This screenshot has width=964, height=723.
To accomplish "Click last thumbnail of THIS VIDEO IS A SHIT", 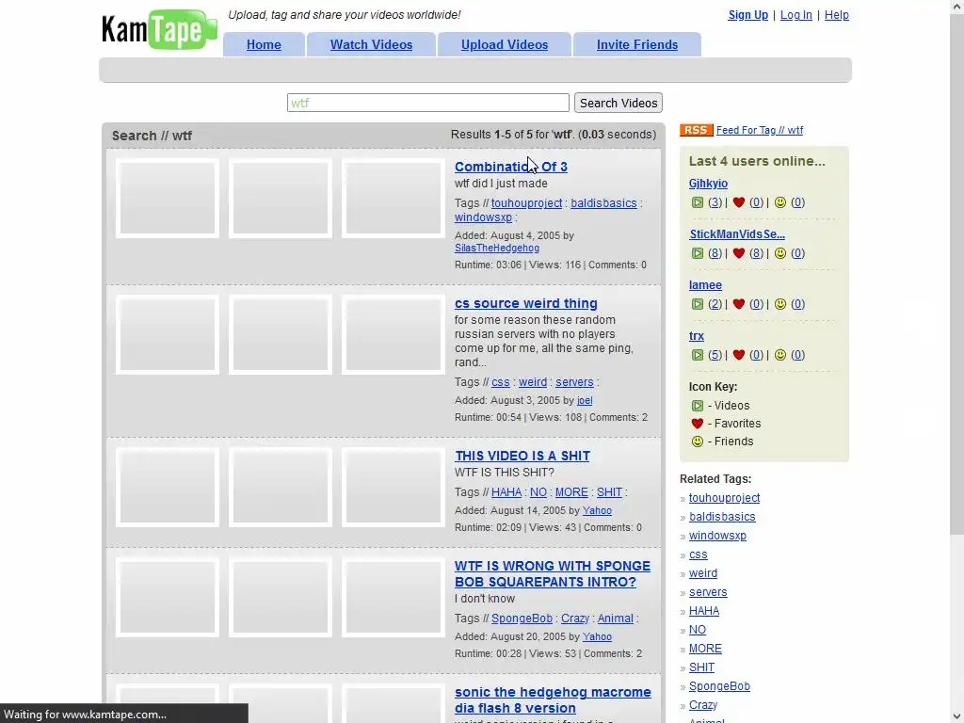I will click(x=394, y=487).
